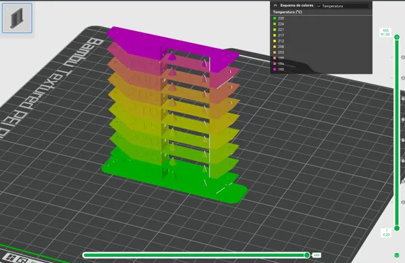
Task: Click the Temperatura (°C) legend header
Action: (x=288, y=12)
